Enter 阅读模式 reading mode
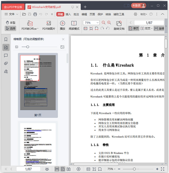169x173 pixels. 74,25
